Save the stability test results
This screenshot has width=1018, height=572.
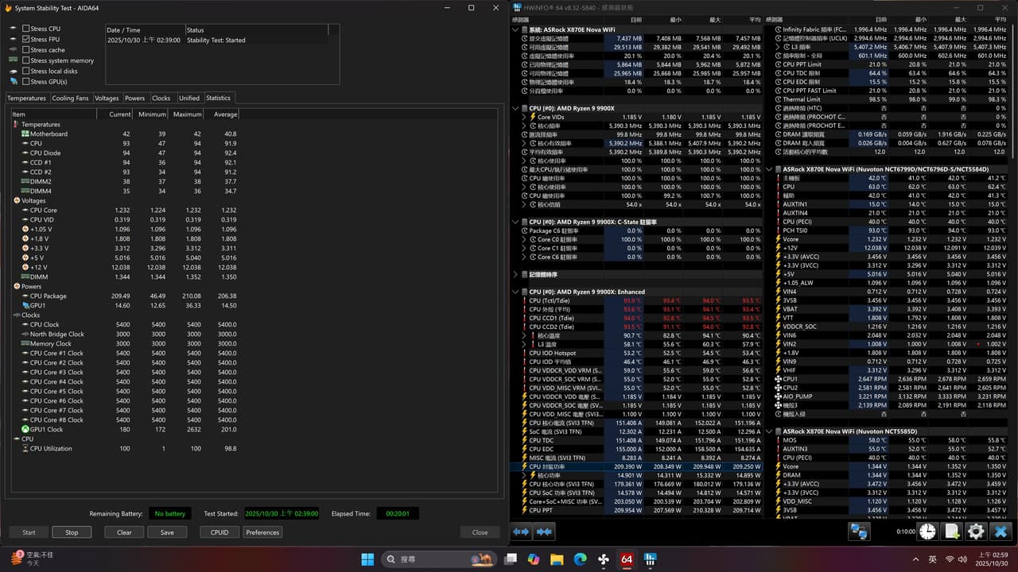click(x=167, y=532)
